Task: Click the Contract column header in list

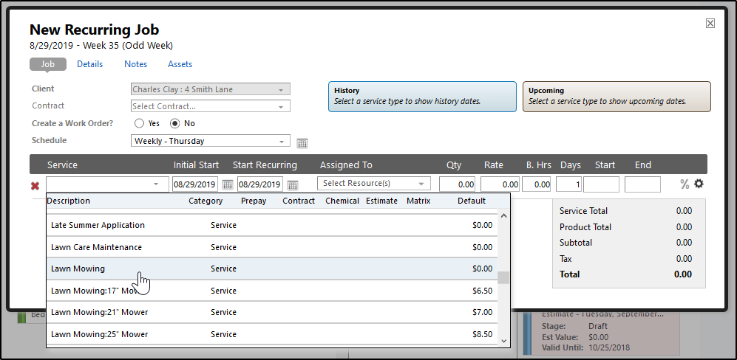Action: (299, 201)
